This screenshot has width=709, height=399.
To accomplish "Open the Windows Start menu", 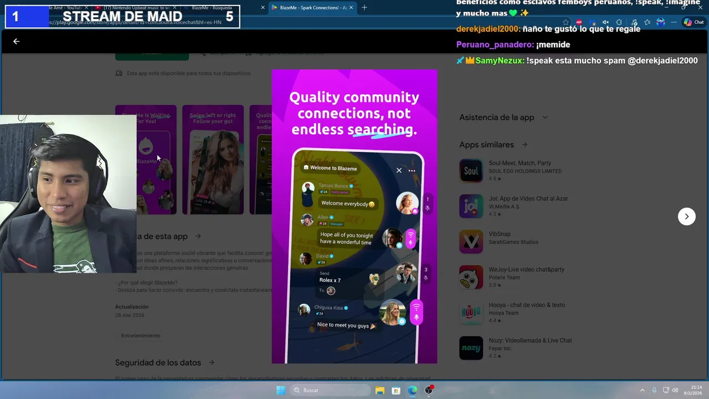I will pyautogui.click(x=281, y=390).
